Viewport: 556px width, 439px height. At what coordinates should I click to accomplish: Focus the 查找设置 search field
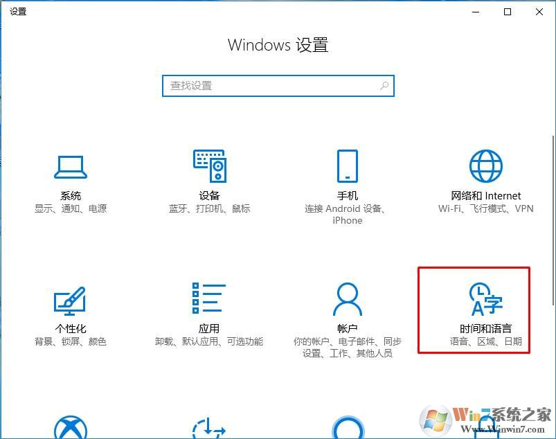point(278,86)
